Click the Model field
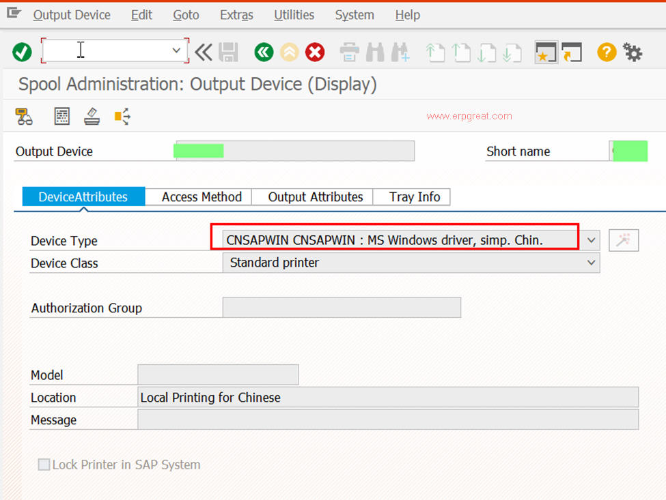Viewport: 666px width, 500px height. (218, 374)
